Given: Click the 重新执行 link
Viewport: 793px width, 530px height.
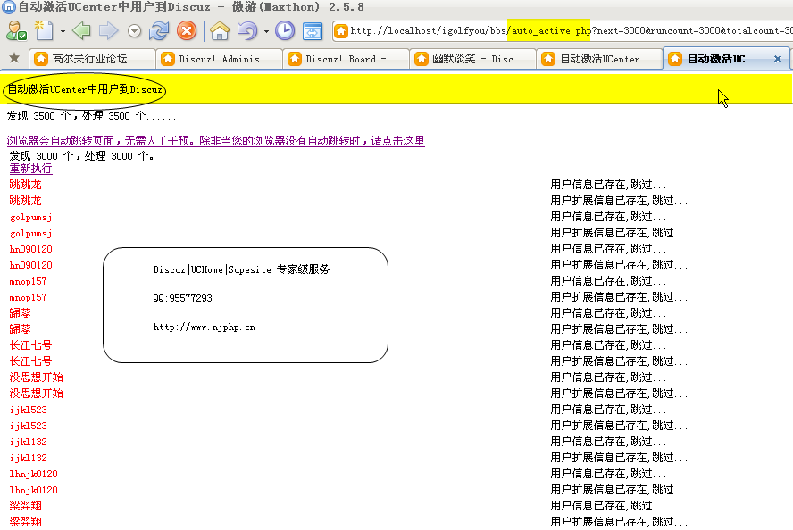Looking at the screenshot, I should tap(31, 169).
